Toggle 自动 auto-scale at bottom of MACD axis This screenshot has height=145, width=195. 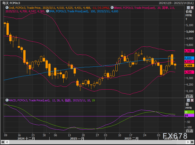click(x=189, y=131)
